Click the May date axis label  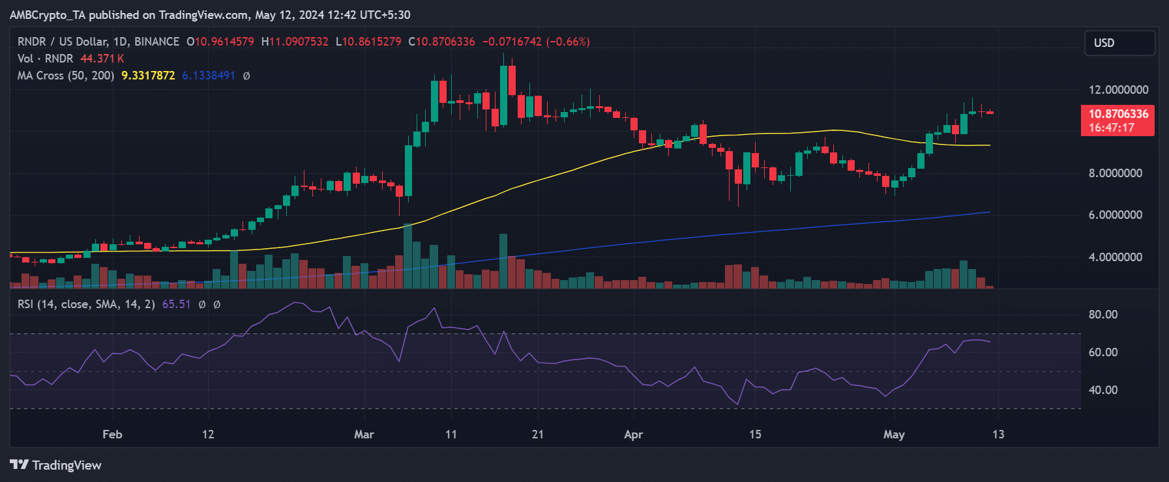tap(894, 434)
